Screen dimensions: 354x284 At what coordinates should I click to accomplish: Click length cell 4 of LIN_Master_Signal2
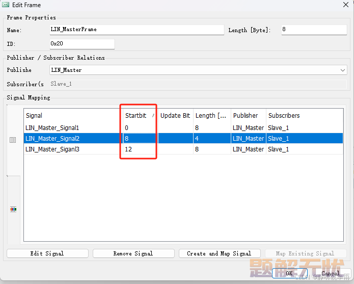tap(212, 138)
